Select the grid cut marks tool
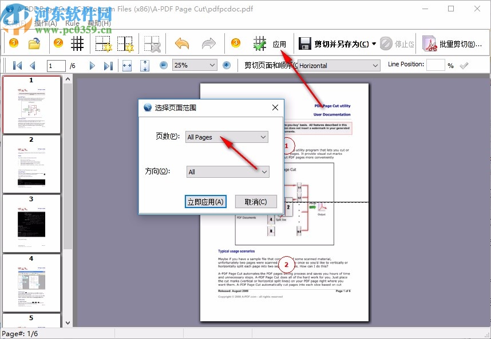This screenshot has width=491, height=339. (77, 43)
